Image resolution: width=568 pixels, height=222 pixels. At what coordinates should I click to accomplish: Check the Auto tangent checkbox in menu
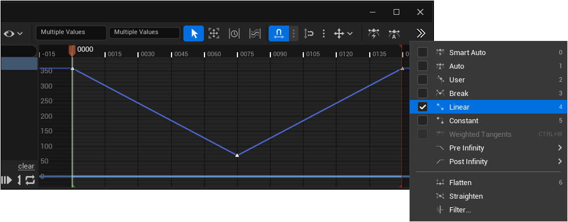click(x=423, y=66)
